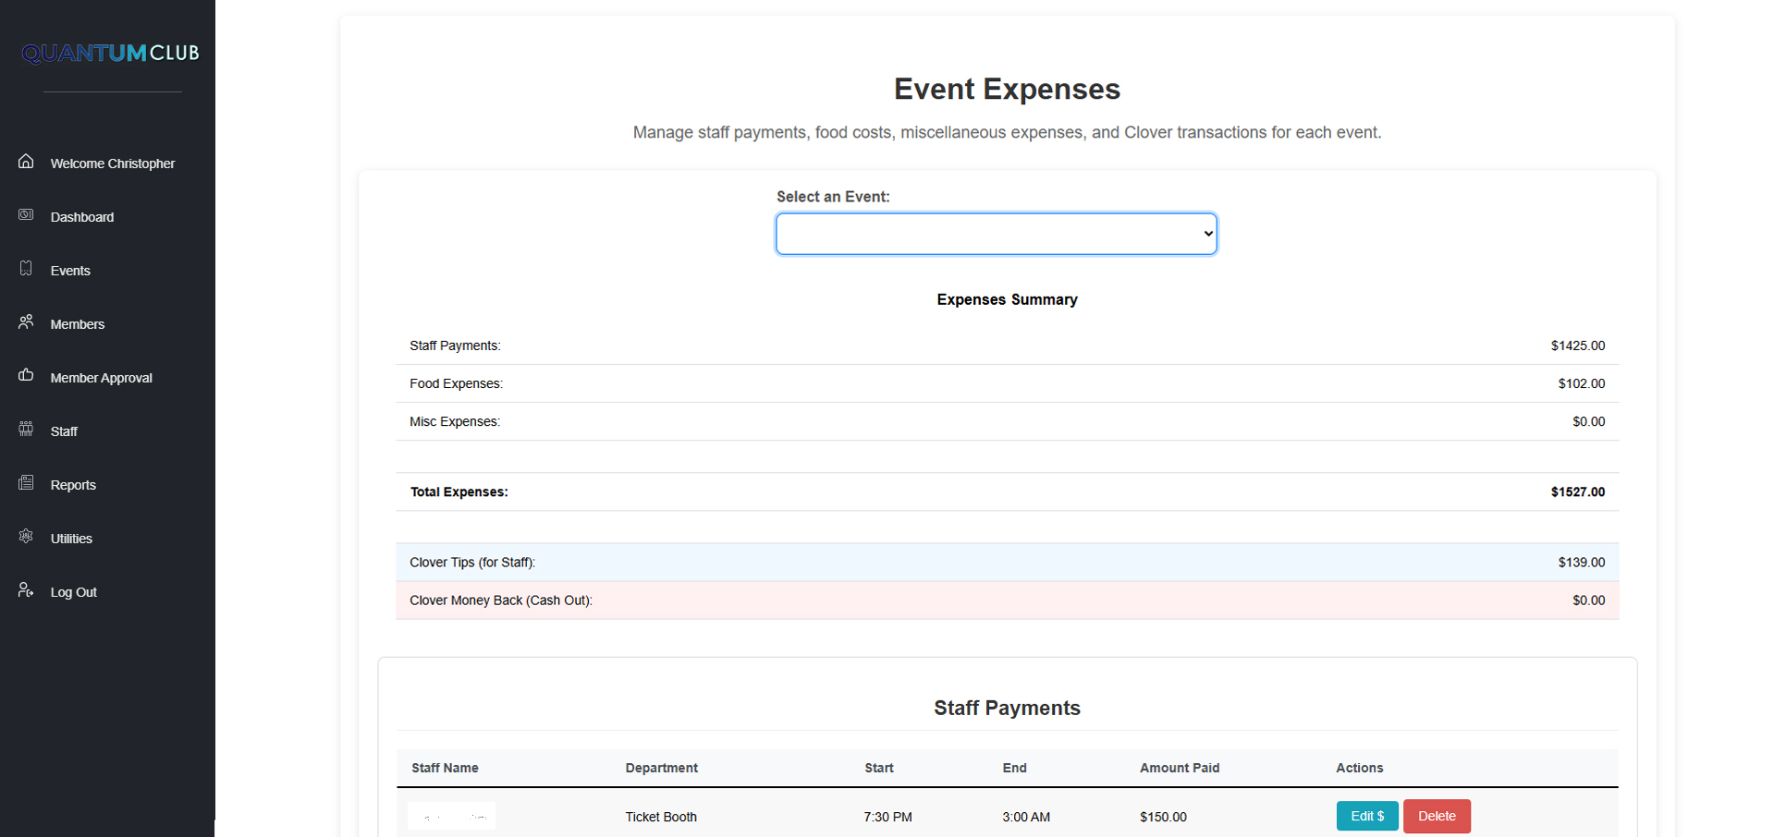Click the Delete button in Staff Payments
This screenshot has width=1774, height=837.
click(1437, 816)
